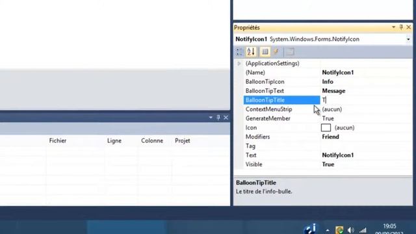416x234 pixels.
Task: Expand the (ApplicationSettings) property
Action: click(239, 64)
